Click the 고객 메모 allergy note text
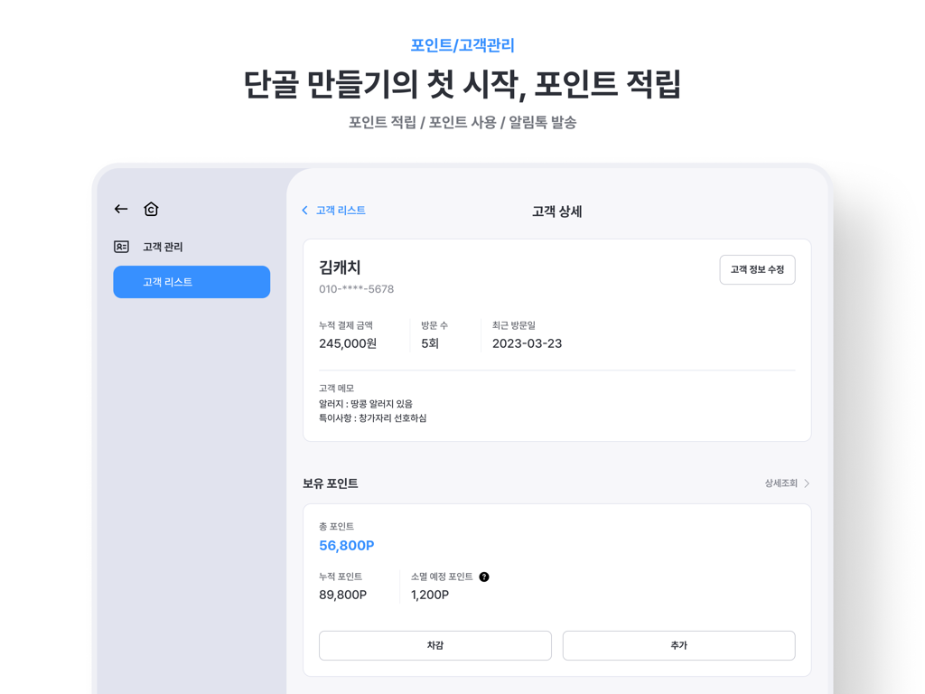This screenshot has height=694, width=925. point(366,404)
